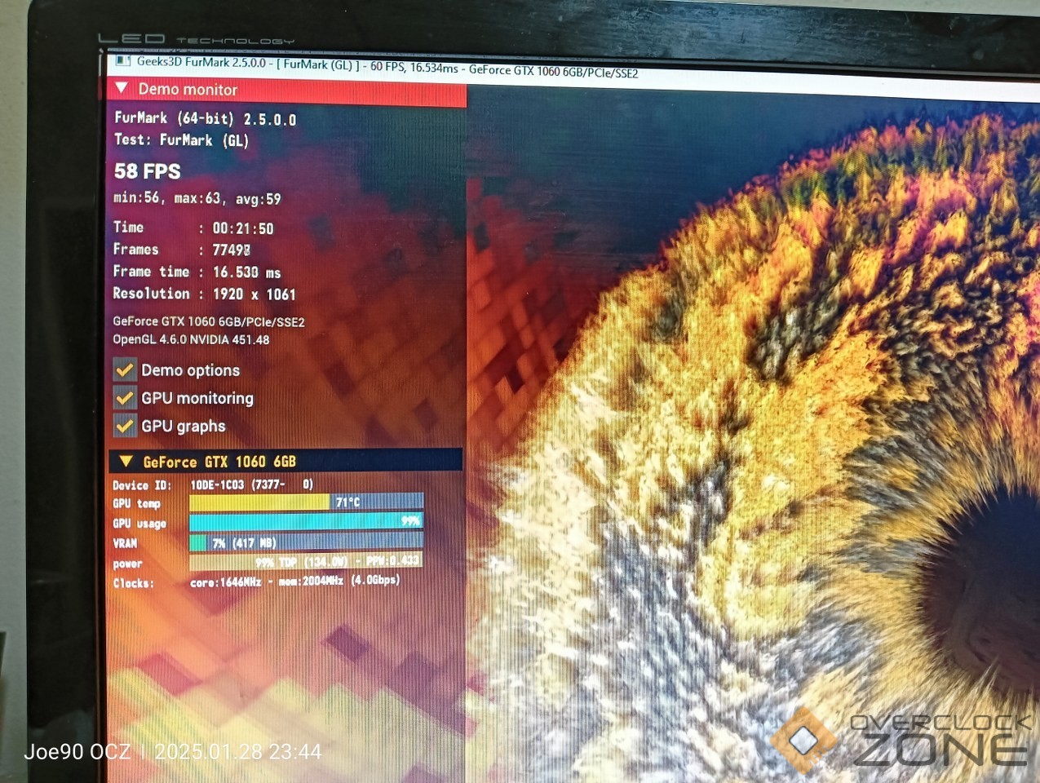Viewport: 1040px width, 783px height.
Task: Click the Demo monitor header label
Action: pyautogui.click(x=188, y=89)
